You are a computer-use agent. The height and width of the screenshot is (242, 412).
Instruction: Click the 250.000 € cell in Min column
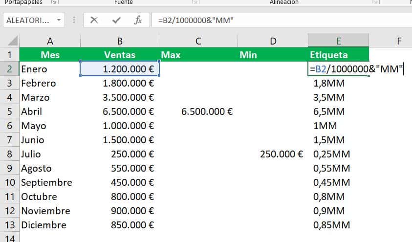[273, 154]
